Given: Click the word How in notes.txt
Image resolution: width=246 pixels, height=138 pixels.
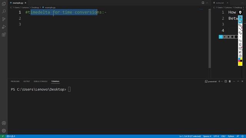Looking at the screenshot, I should 232,12.
